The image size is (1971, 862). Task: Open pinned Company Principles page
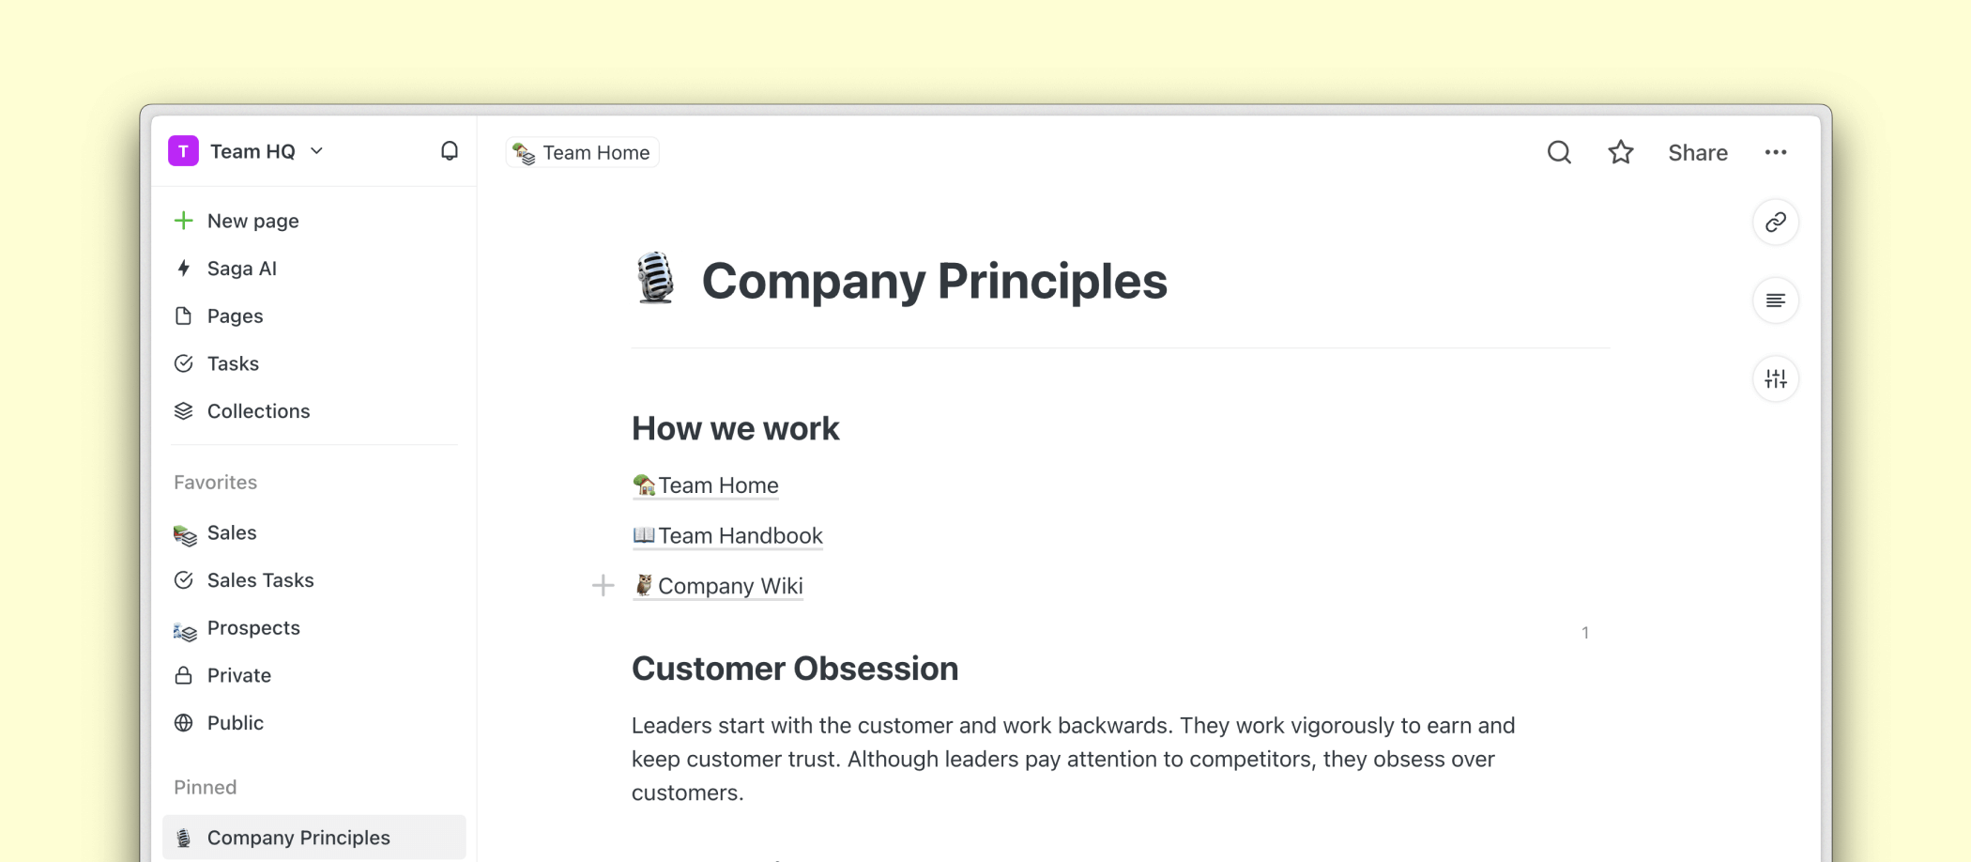click(298, 837)
